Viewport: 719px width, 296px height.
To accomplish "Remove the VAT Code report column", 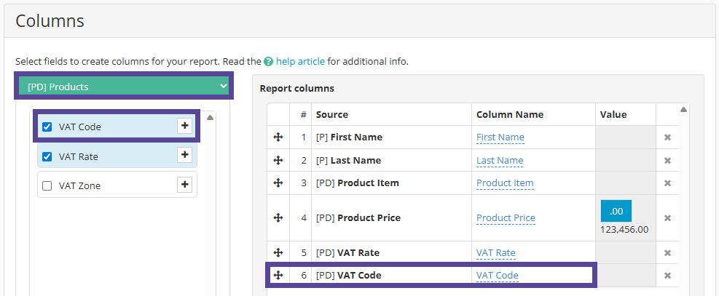I will (667, 276).
